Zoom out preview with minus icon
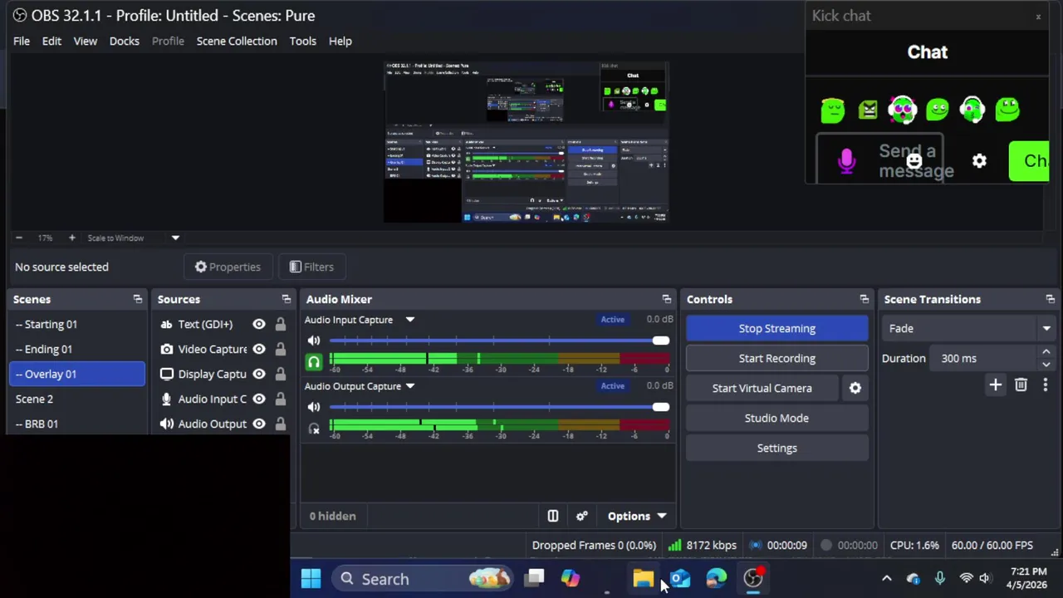 point(18,238)
